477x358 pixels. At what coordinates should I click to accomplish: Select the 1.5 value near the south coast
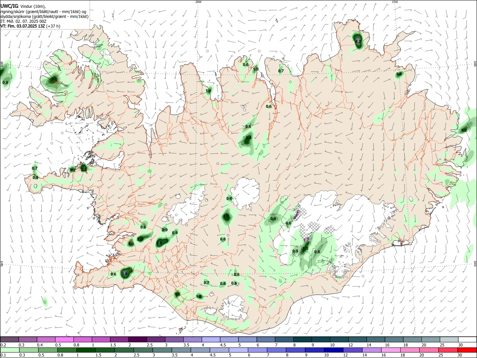(177, 295)
